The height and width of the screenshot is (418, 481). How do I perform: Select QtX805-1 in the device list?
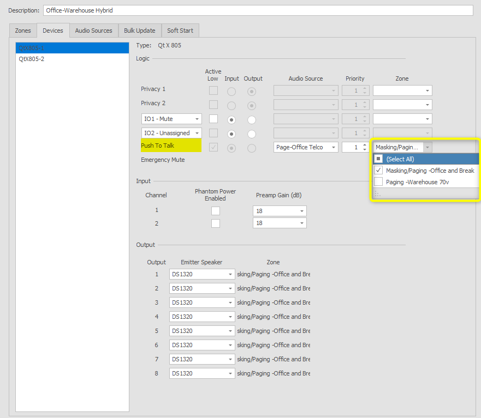(x=32, y=48)
